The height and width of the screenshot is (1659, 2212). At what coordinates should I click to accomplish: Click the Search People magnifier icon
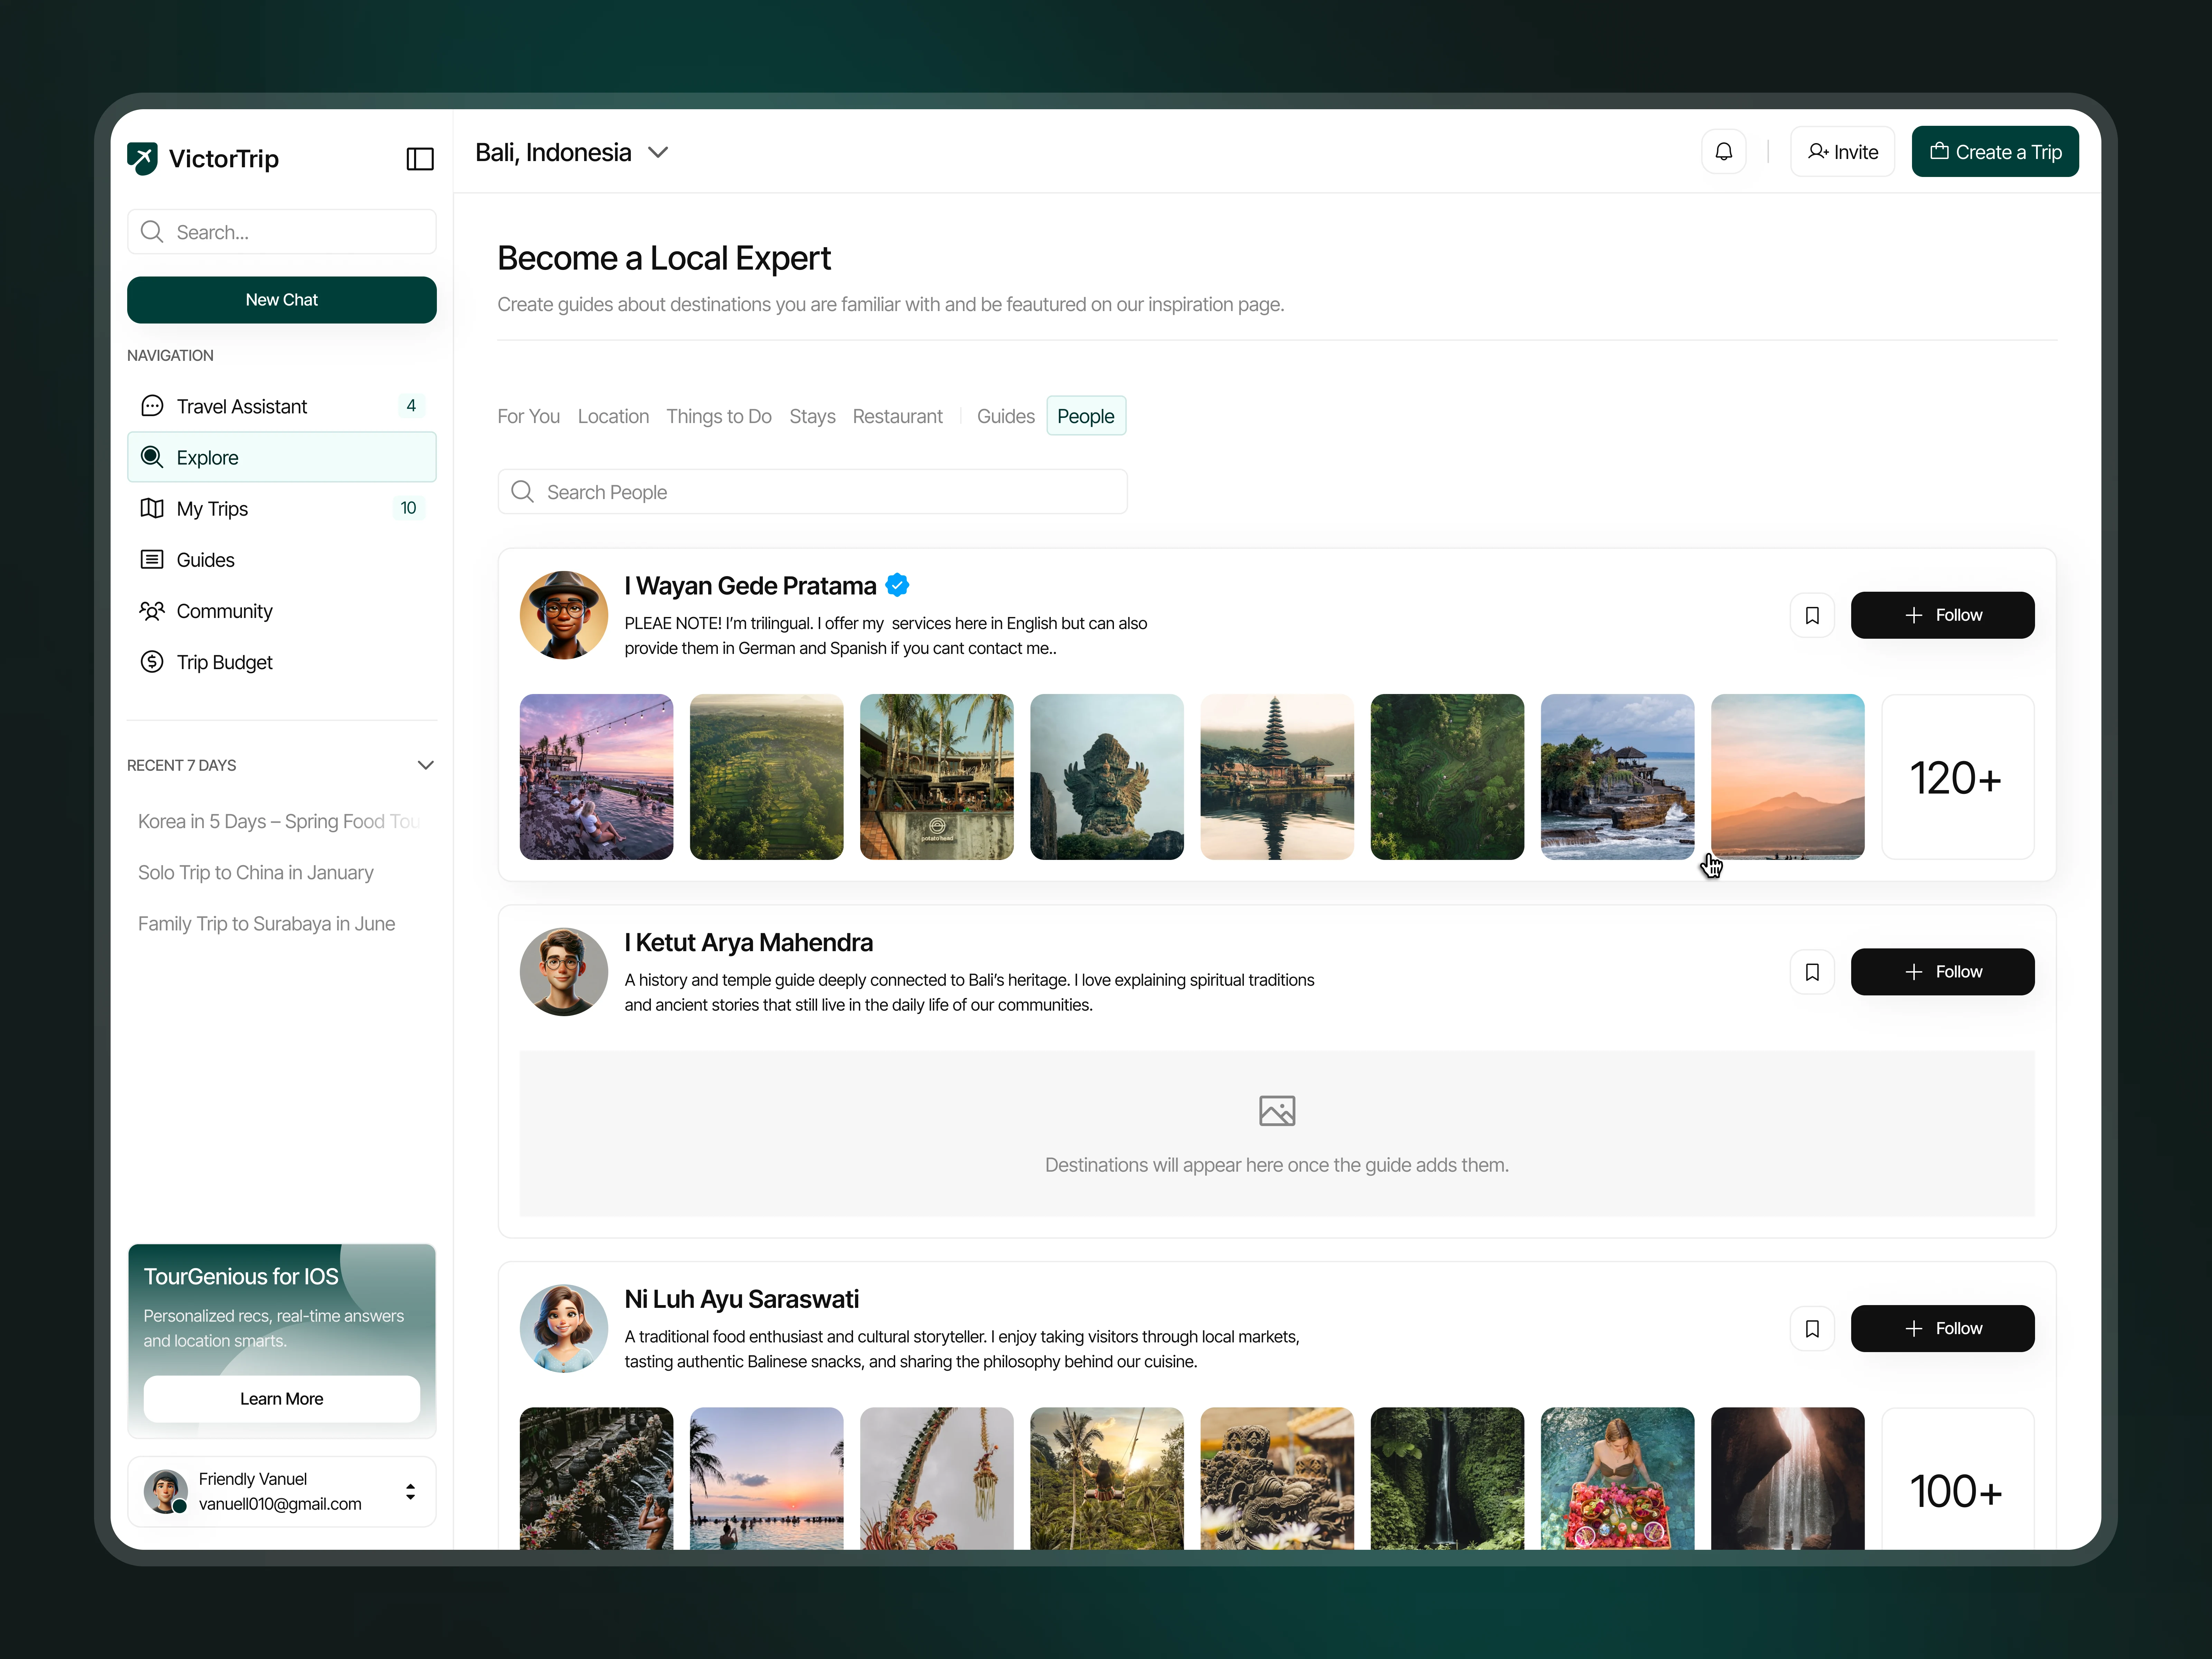(522, 492)
